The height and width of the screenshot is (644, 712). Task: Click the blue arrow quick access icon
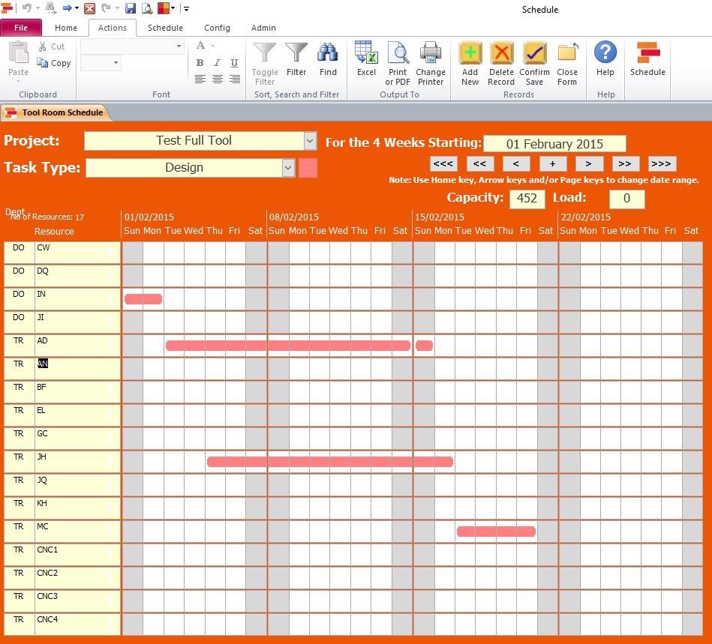click(68, 8)
